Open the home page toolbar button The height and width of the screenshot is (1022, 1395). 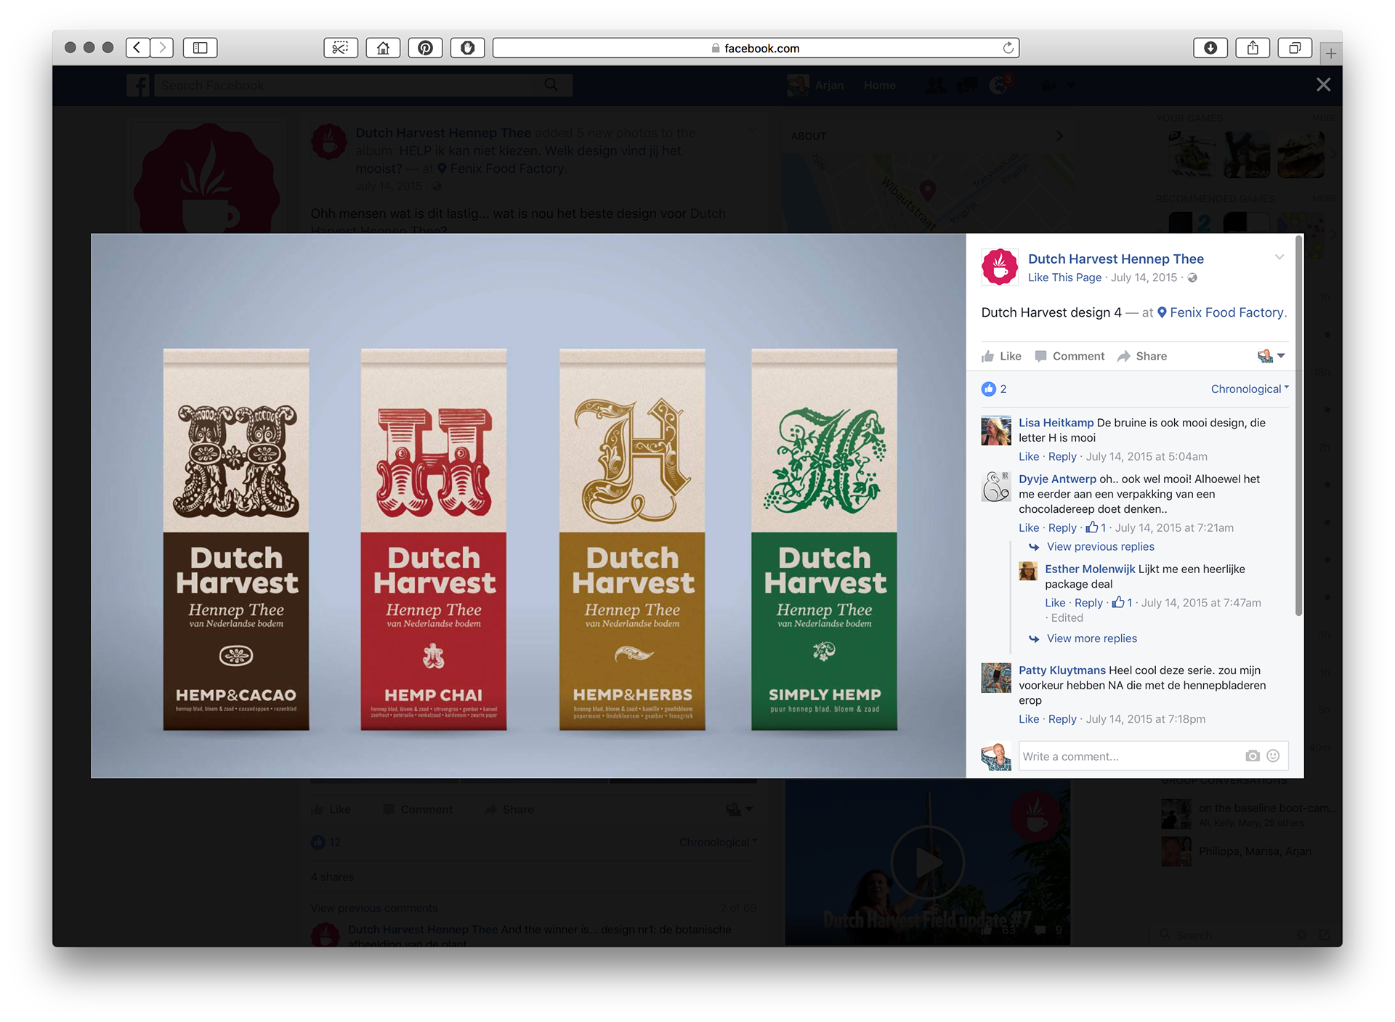(x=383, y=48)
